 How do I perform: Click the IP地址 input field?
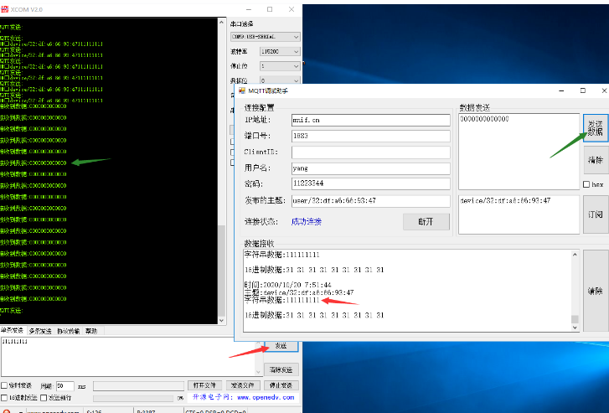tap(370, 120)
